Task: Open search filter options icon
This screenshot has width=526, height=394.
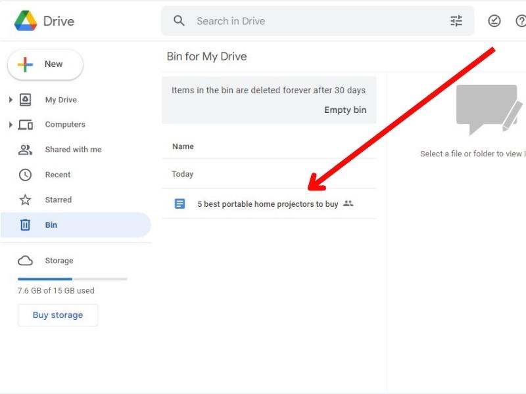Action: tap(456, 21)
